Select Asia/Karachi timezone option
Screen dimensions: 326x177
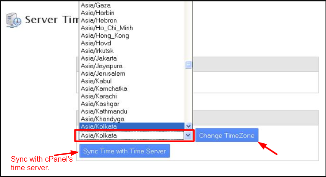132,96
